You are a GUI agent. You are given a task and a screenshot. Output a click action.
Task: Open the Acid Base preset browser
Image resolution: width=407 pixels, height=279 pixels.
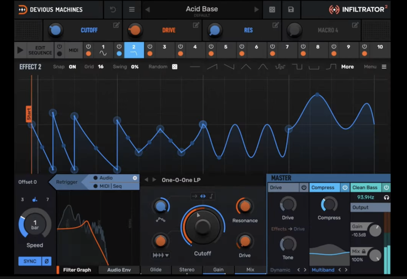coord(202,10)
